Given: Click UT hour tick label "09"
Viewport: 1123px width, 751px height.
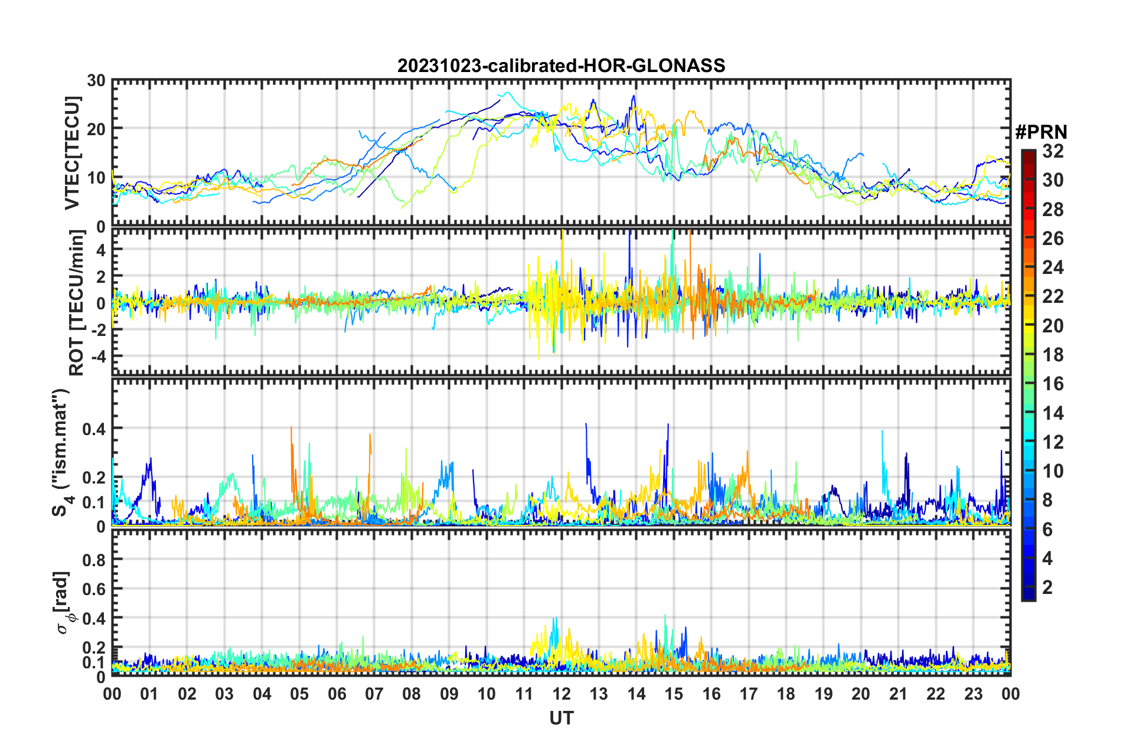Looking at the screenshot, I should click(x=449, y=693).
